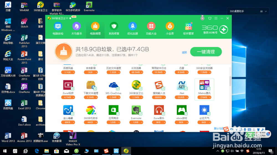277x155 pixels.
Task: Toggle the .Net item checkbox
Action: pyautogui.click(x=186, y=89)
